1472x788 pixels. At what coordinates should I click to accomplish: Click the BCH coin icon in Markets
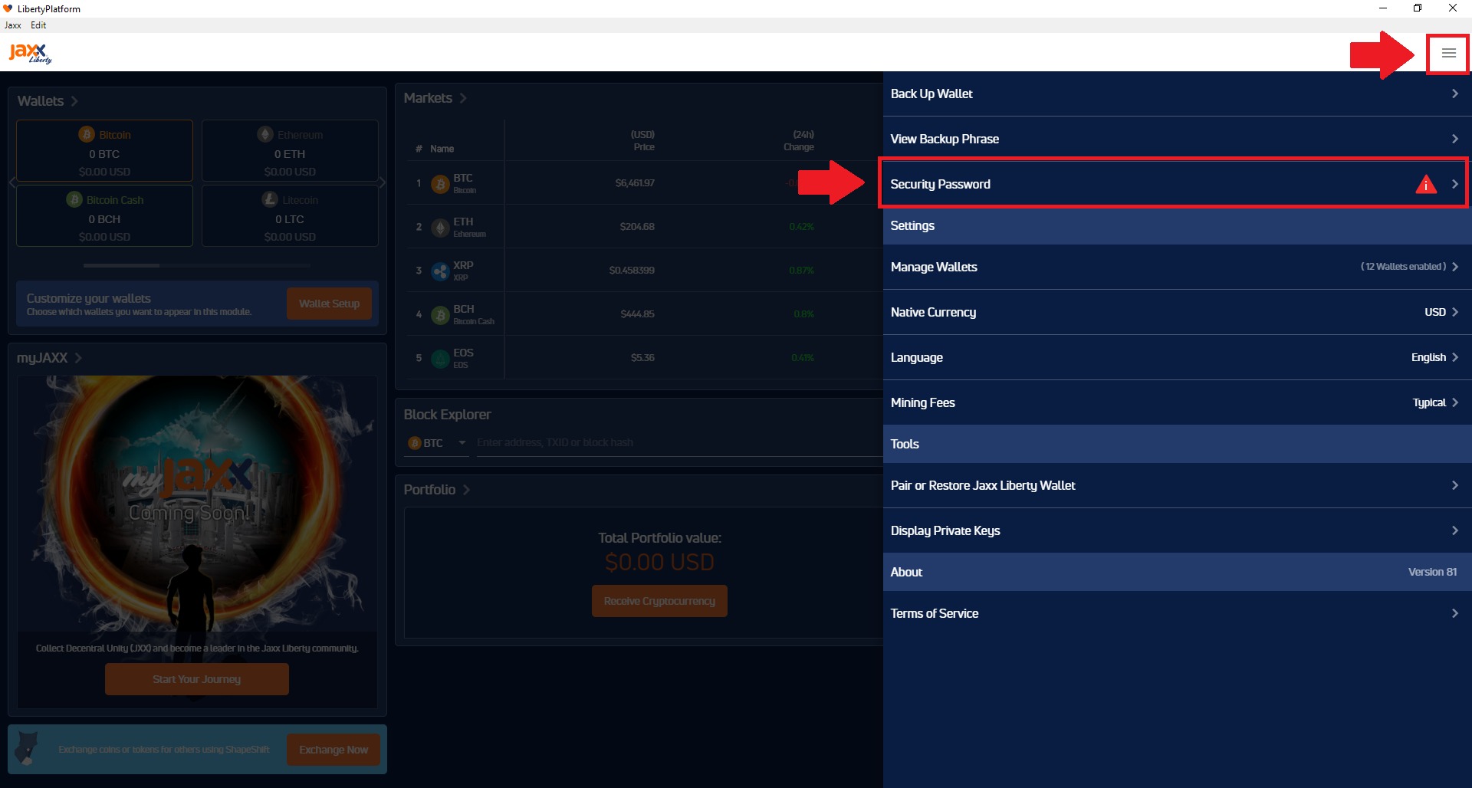pyautogui.click(x=440, y=315)
